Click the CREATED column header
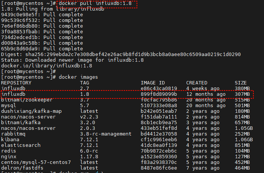Image resolution: width=264 pixels, height=173 pixels. pyautogui.click(x=196, y=83)
